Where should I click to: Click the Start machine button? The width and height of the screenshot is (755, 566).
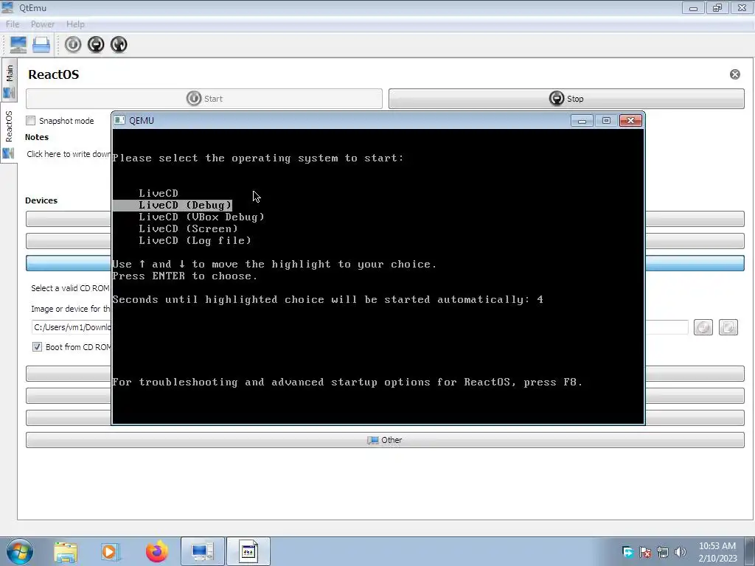204,99
